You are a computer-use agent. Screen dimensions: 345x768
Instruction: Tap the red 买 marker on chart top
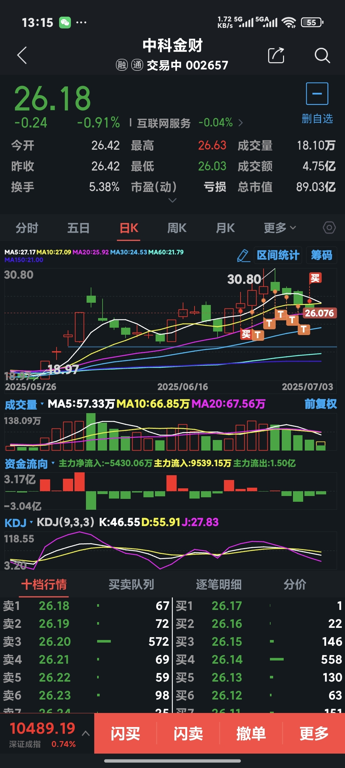click(x=315, y=278)
